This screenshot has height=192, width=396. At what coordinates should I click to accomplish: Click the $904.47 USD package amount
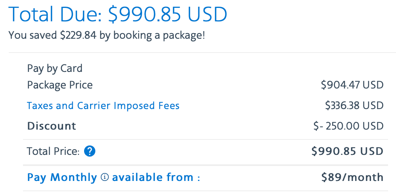352,85
